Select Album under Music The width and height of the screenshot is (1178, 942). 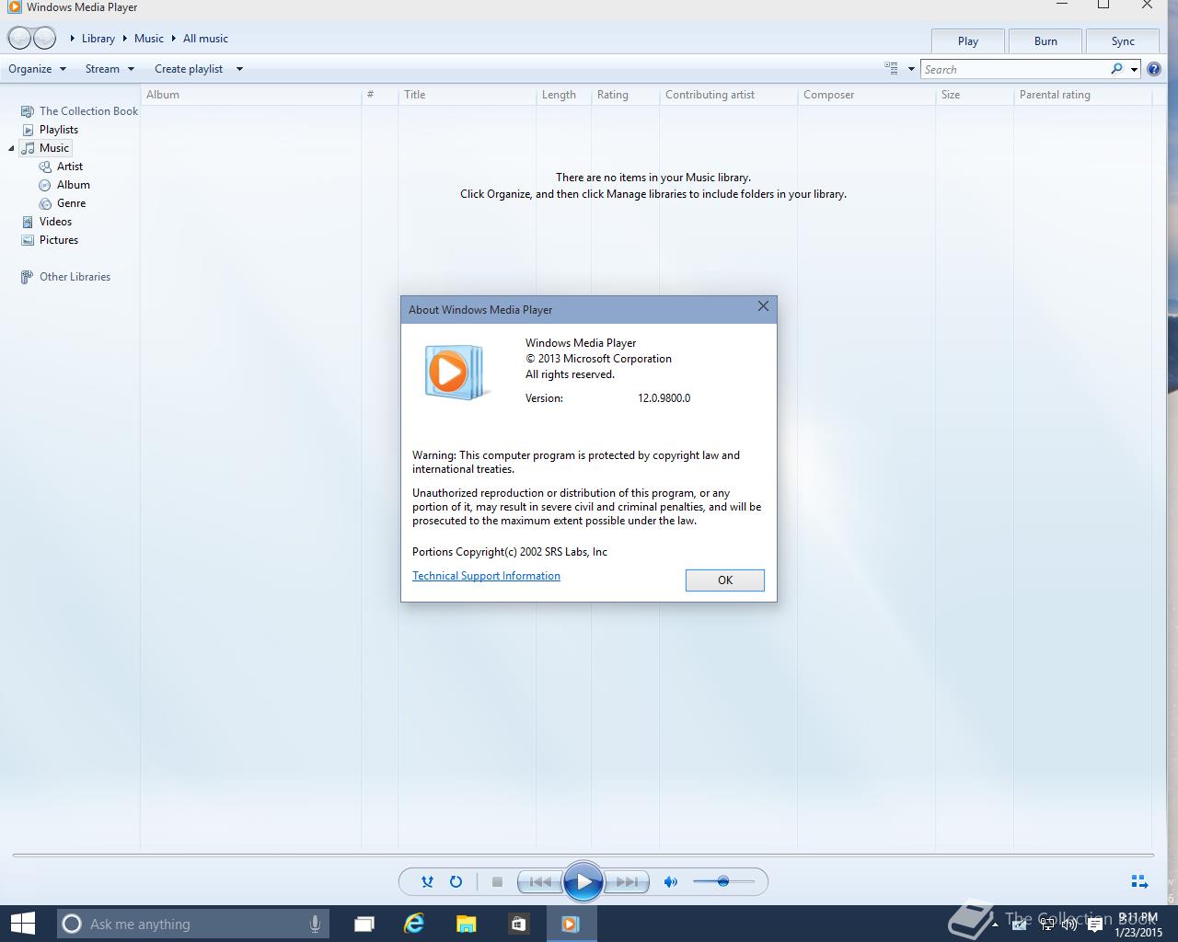click(64, 185)
